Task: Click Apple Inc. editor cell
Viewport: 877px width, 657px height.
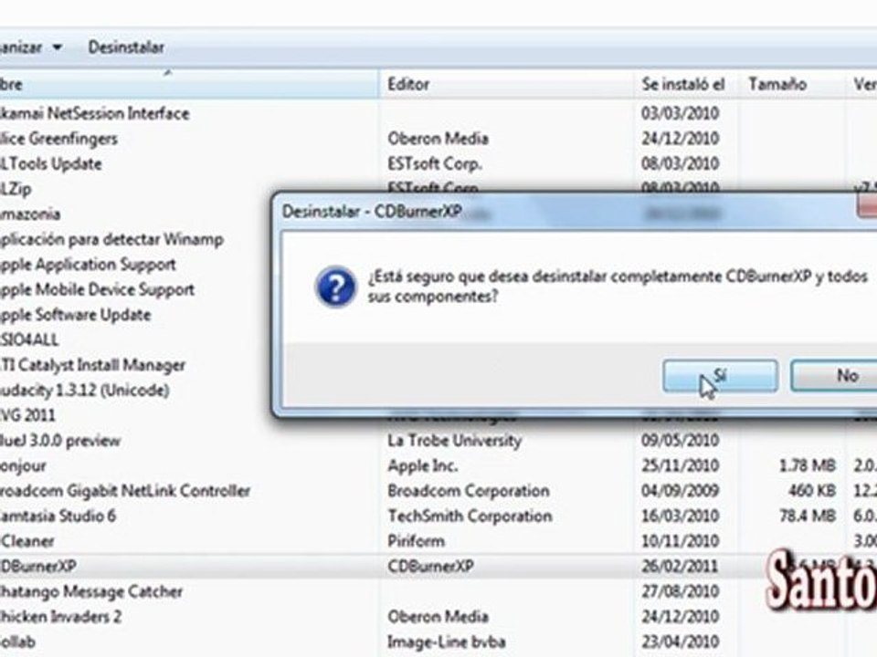Action: pos(423,465)
